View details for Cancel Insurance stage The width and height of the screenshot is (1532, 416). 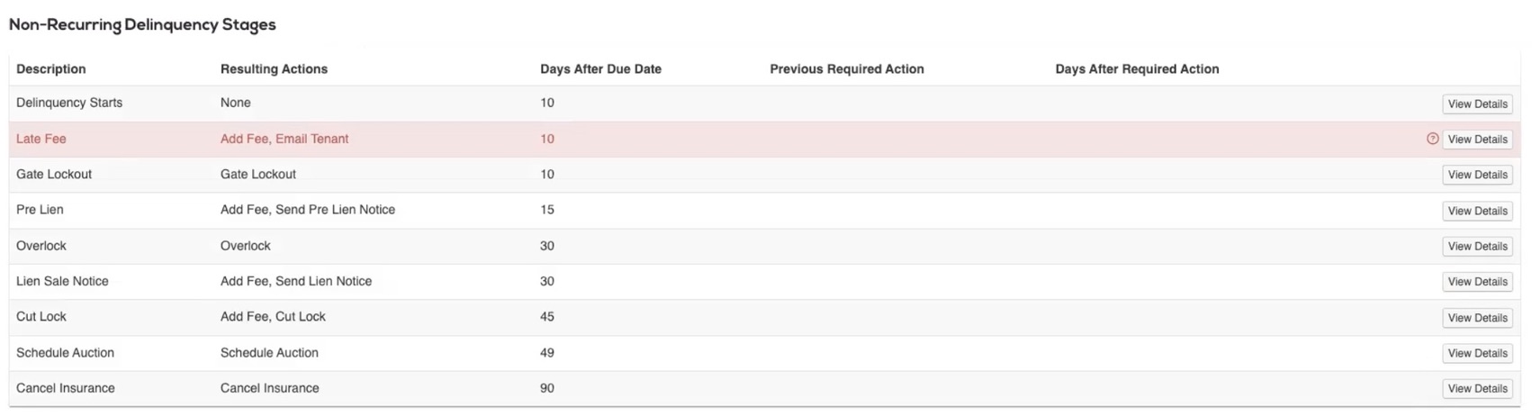pyautogui.click(x=1477, y=388)
